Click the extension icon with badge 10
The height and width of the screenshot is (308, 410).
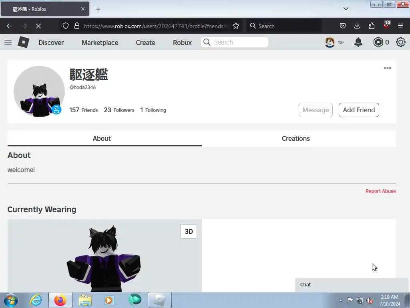386,25
